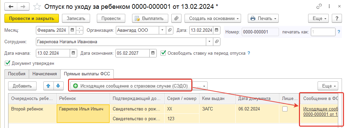The width and height of the screenshot is (345, 128).
Task: Open help with the question mark button
Action: coord(337,18)
